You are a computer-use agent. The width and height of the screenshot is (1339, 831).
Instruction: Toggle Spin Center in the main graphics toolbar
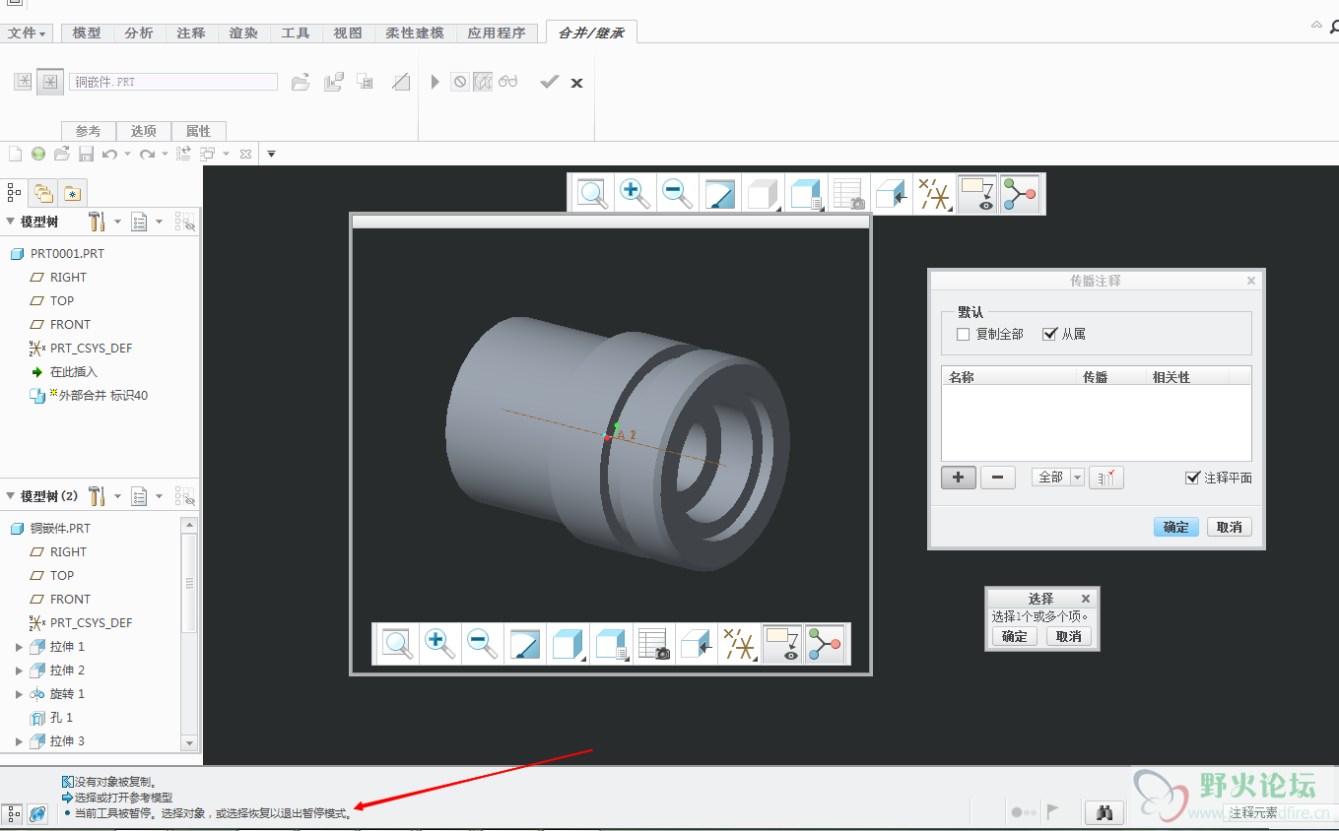1020,193
